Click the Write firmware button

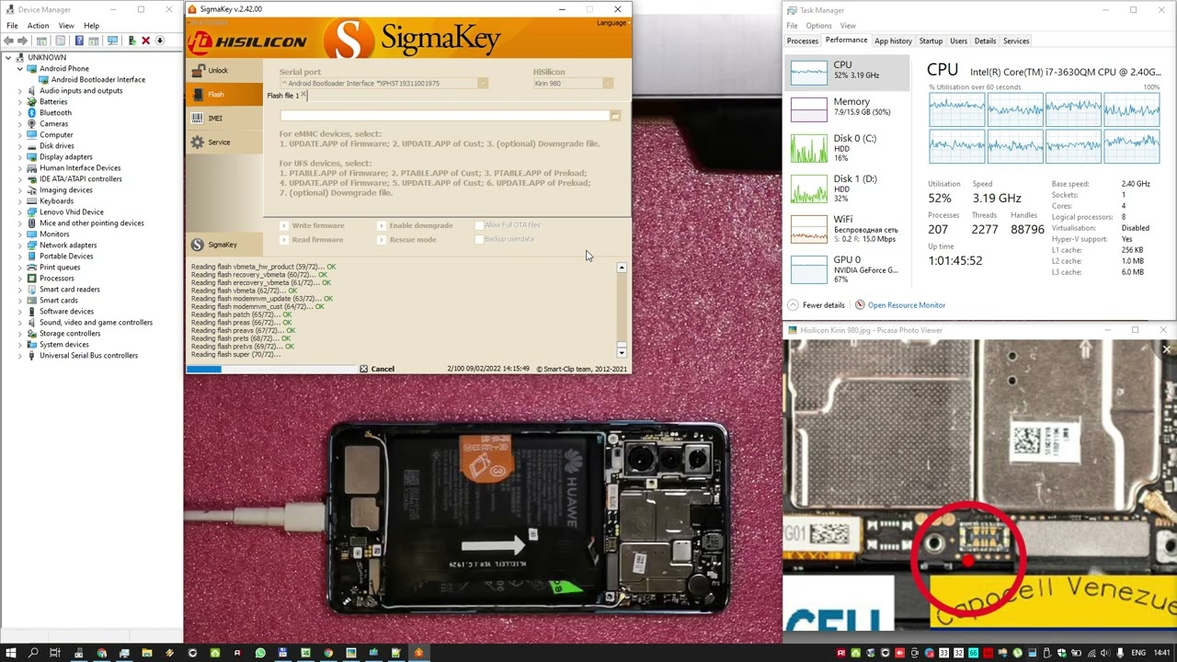[313, 225]
